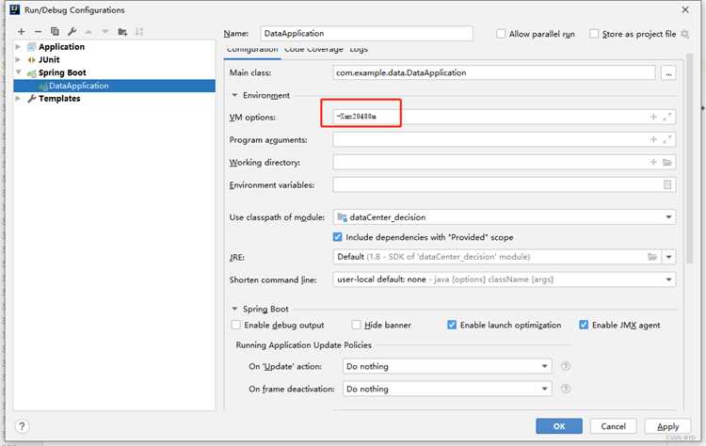
Task: Expand JUnit node in tree
Action: pyautogui.click(x=18, y=59)
